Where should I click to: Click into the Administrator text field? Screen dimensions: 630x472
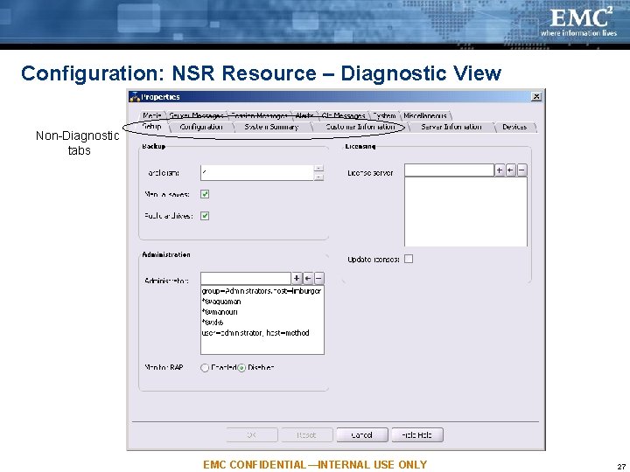pos(246,278)
